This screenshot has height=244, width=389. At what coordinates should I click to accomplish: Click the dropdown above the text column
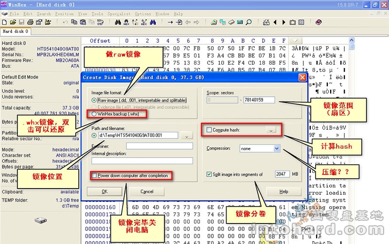pyautogui.click(x=296, y=40)
